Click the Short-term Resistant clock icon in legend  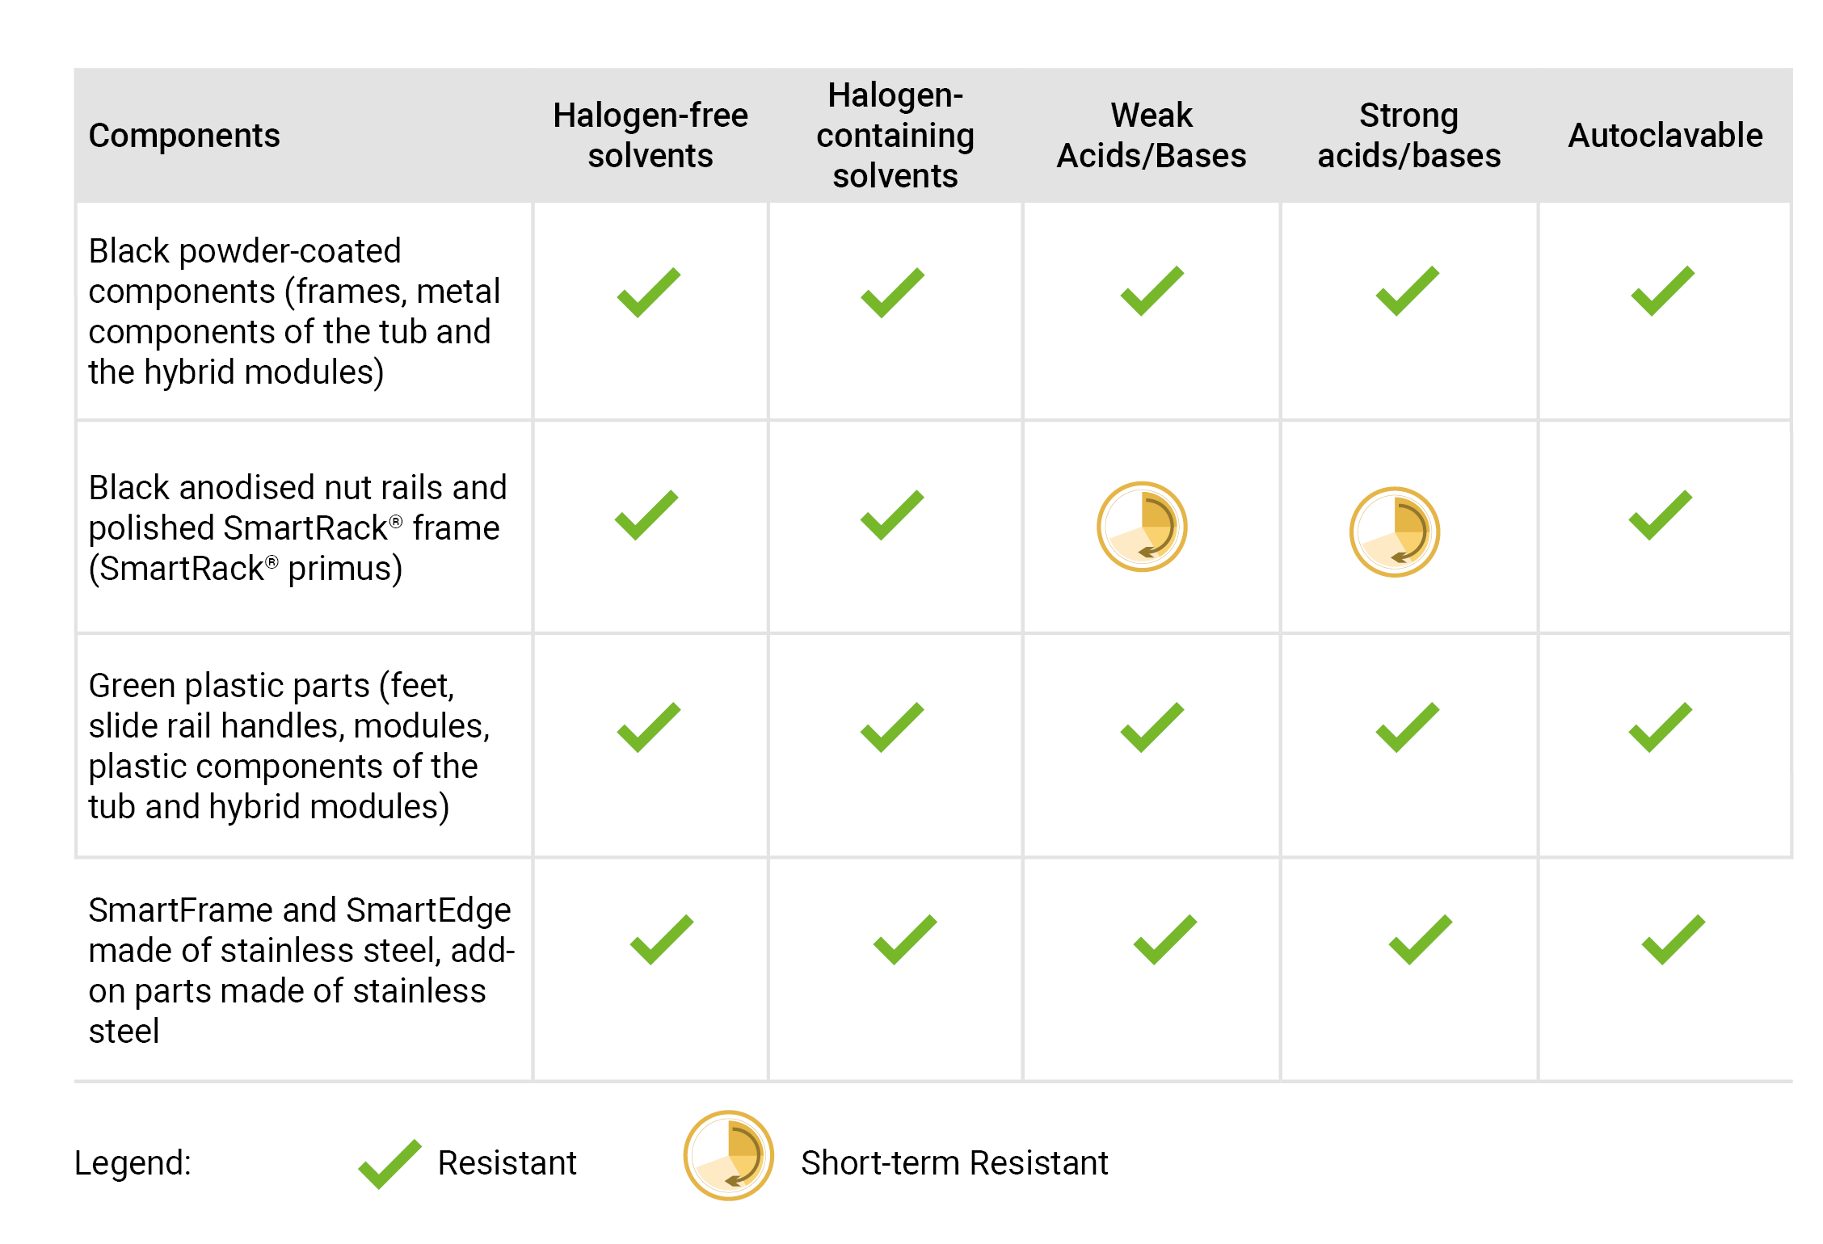(729, 1156)
